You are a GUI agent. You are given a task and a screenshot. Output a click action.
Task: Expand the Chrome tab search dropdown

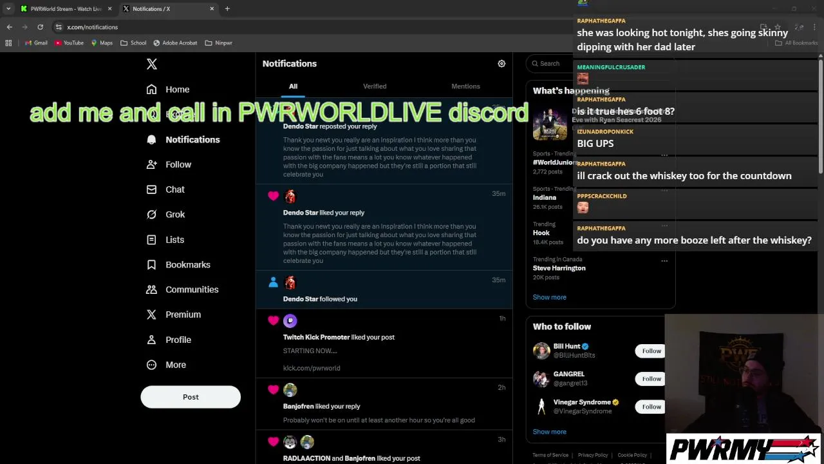tap(8, 9)
